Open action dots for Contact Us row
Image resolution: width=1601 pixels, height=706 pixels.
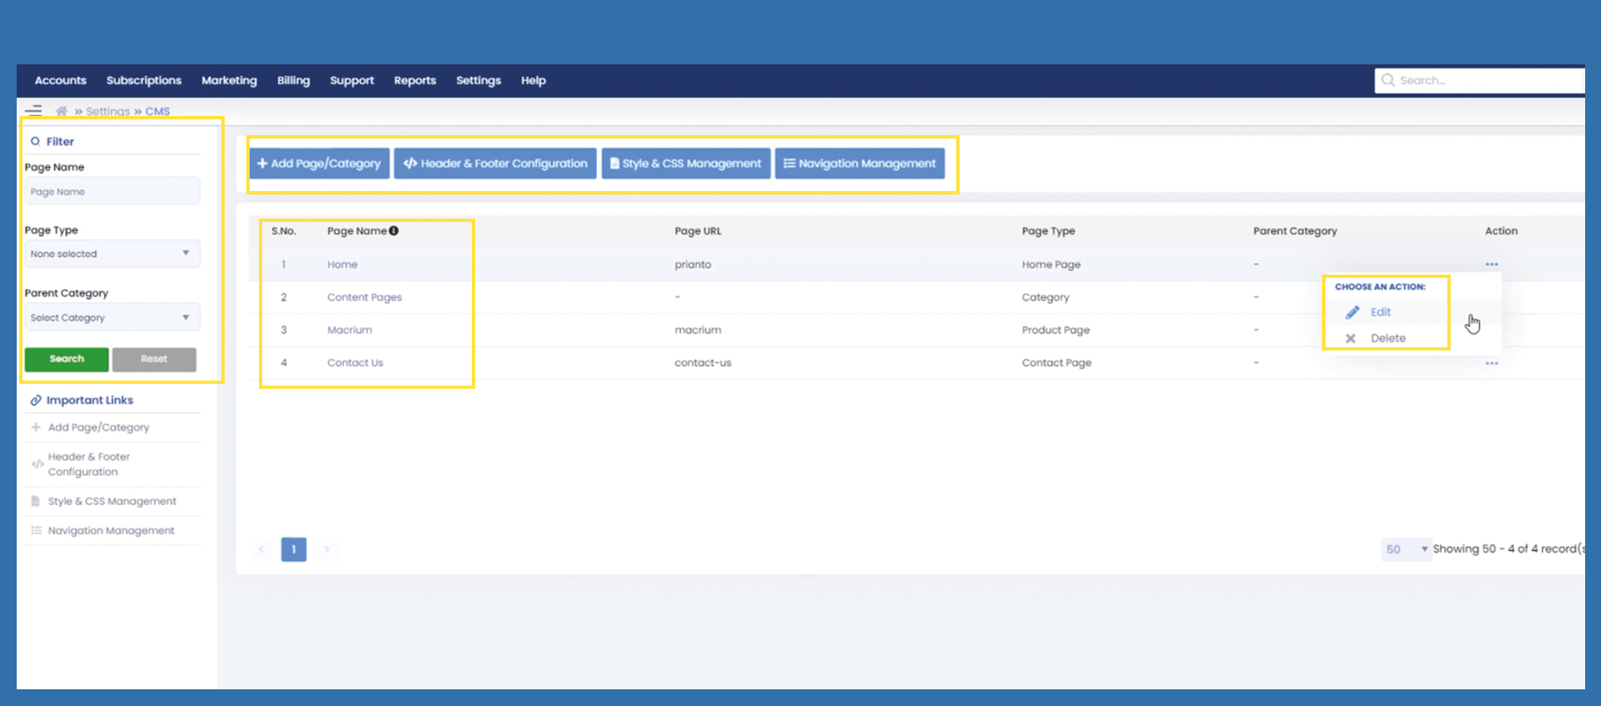tap(1492, 363)
